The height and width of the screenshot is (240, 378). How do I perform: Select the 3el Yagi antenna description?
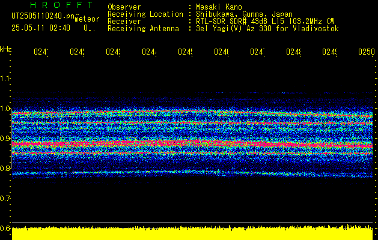click(267, 29)
